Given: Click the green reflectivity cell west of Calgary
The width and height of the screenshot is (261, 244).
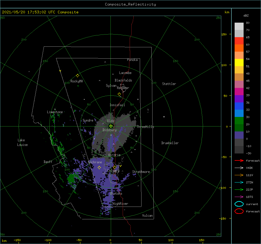Looking at the screenshot, I should [x=71, y=178].
